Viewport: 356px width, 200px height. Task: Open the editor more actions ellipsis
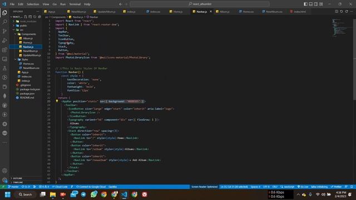click(352, 11)
